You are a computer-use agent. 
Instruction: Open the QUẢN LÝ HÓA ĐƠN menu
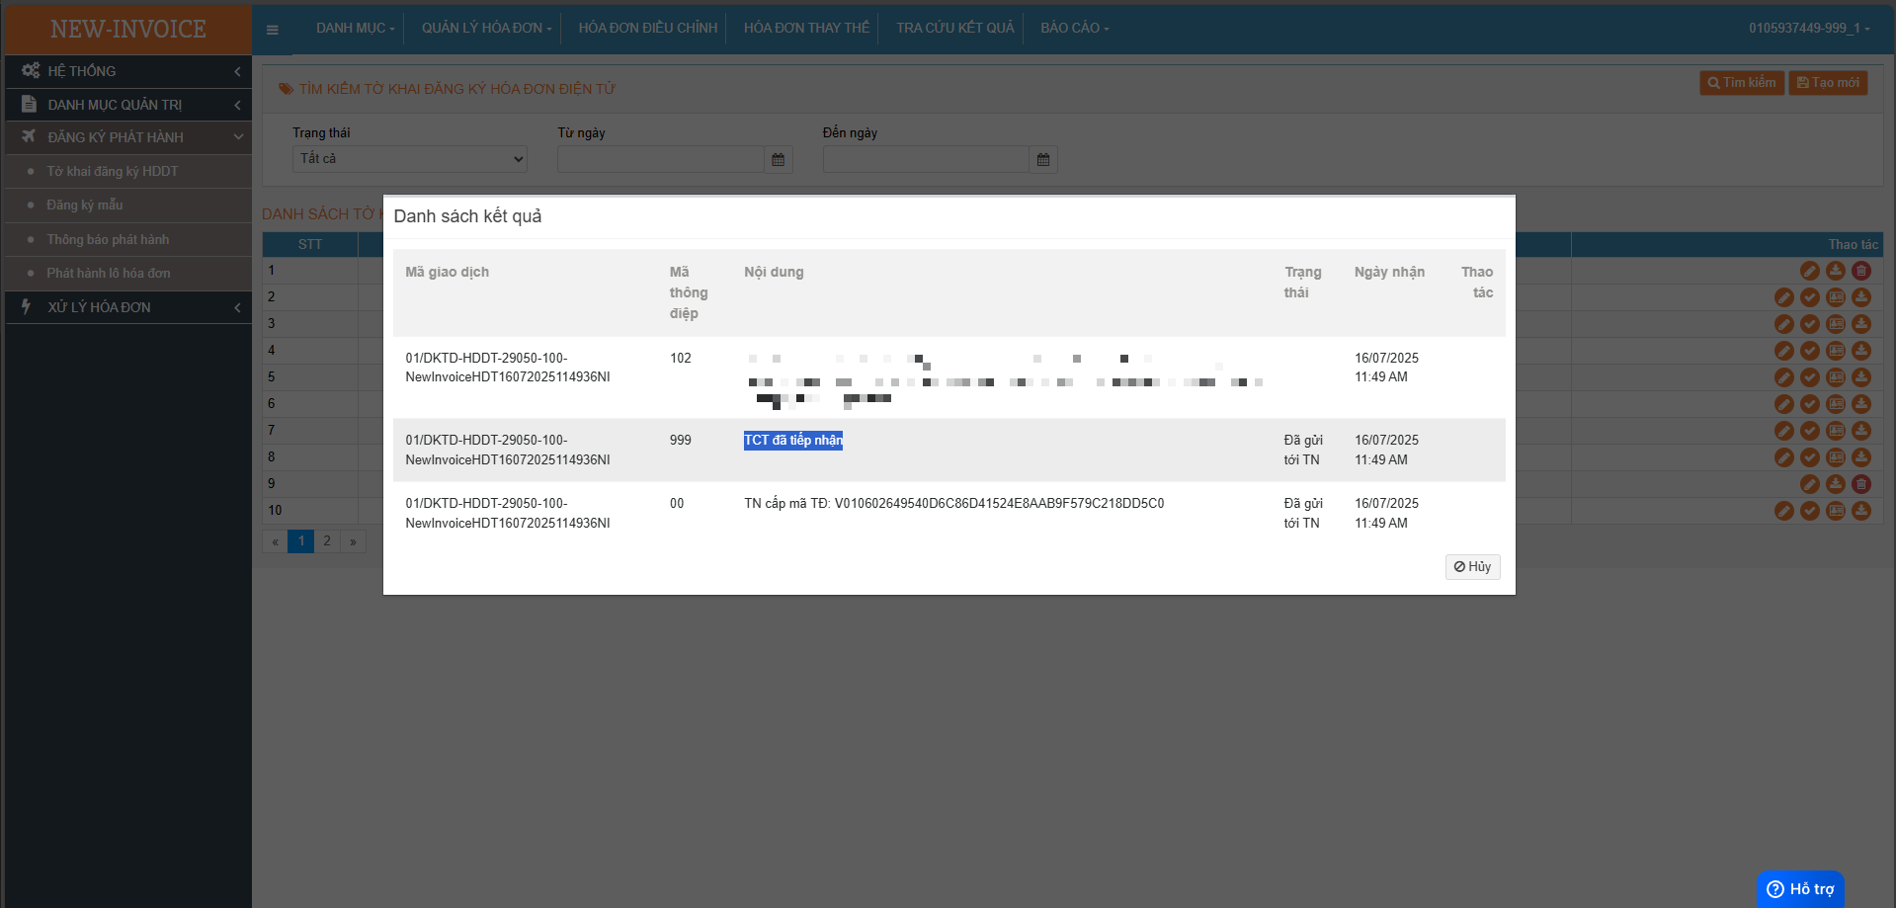(x=486, y=28)
